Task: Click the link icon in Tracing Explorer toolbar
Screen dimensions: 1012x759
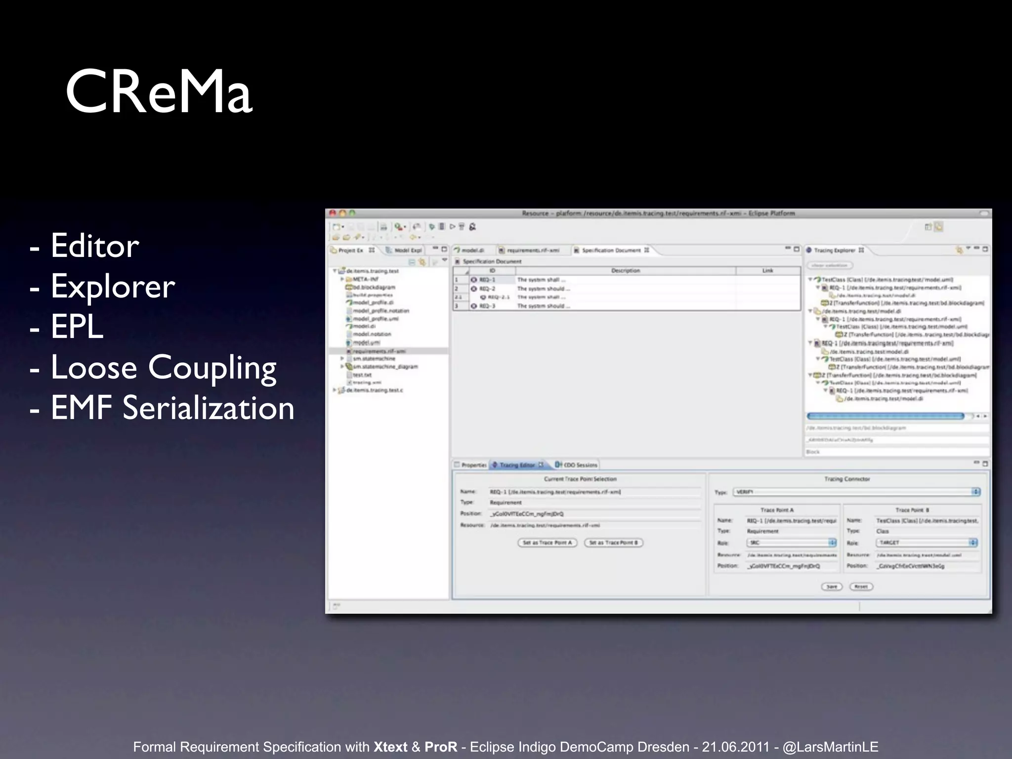Action: pyautogui.click(x=959, y=250)
